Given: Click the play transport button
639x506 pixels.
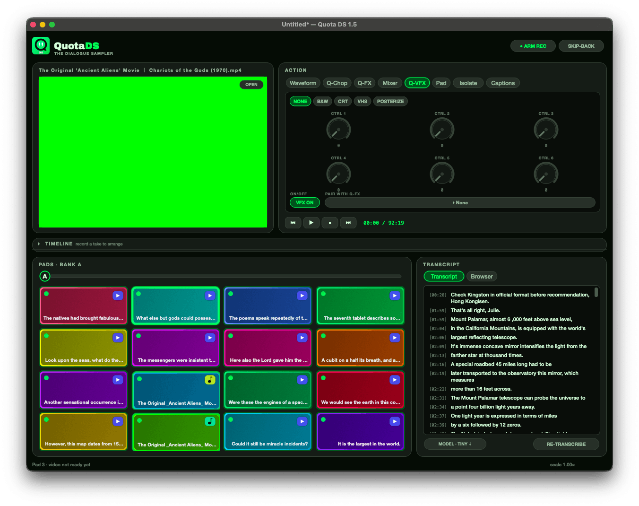Looking at the screenshot, I should coord(311,223).
